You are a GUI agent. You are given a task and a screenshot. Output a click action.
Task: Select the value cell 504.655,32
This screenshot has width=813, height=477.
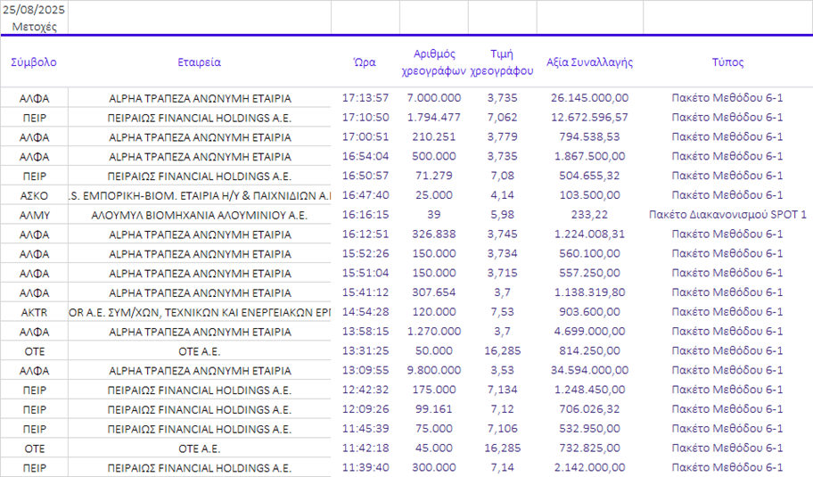coord(589,176)
